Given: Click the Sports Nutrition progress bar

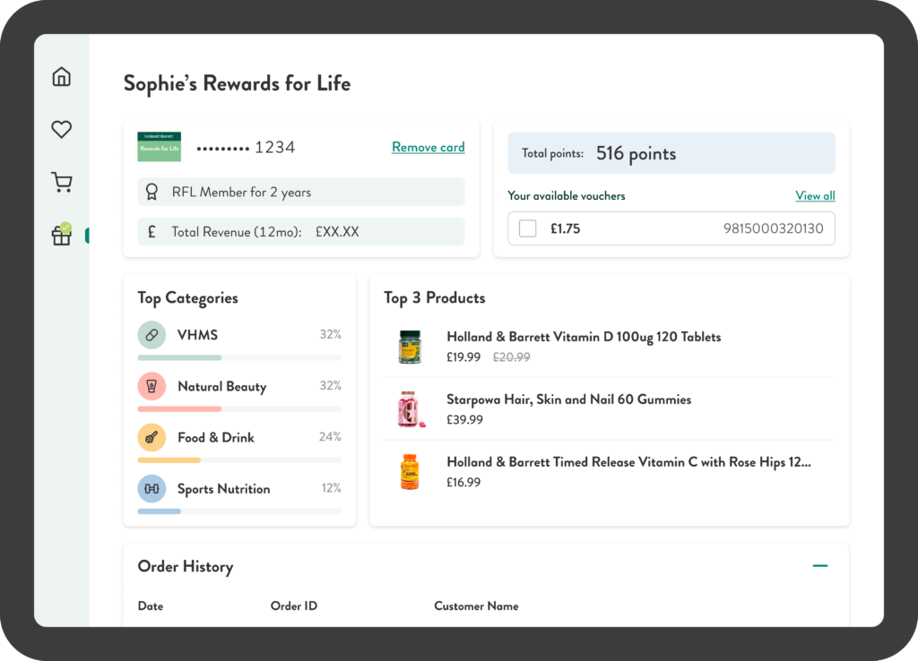Looking at the screenshot, I should [239, 511].
